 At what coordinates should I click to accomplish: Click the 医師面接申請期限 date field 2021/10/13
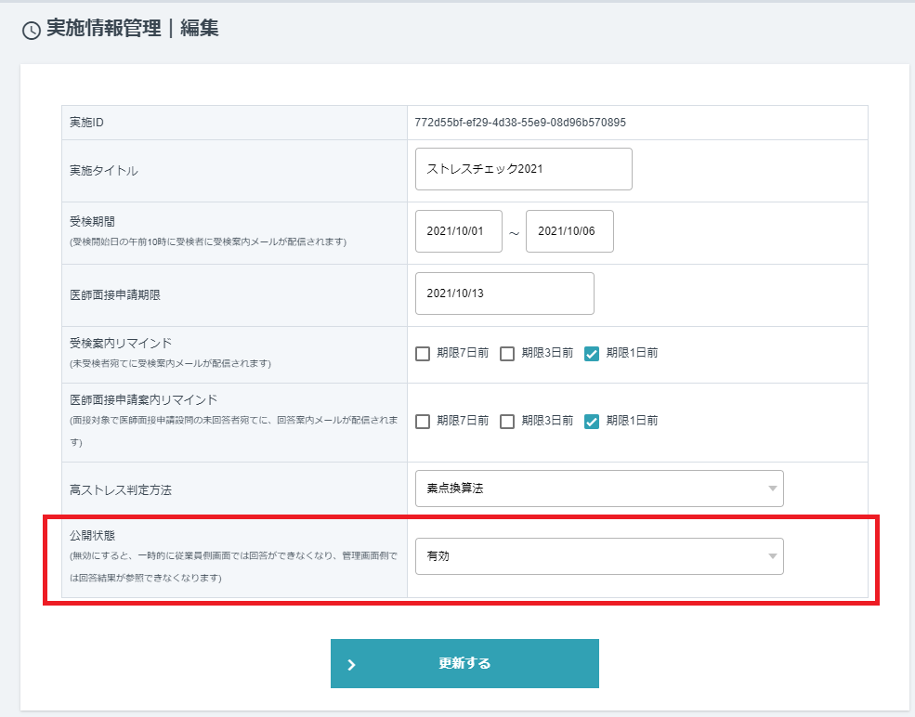point(504,293)
